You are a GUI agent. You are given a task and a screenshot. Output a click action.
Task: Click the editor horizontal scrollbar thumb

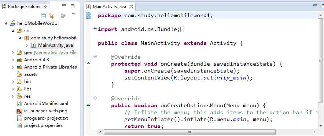190,132
